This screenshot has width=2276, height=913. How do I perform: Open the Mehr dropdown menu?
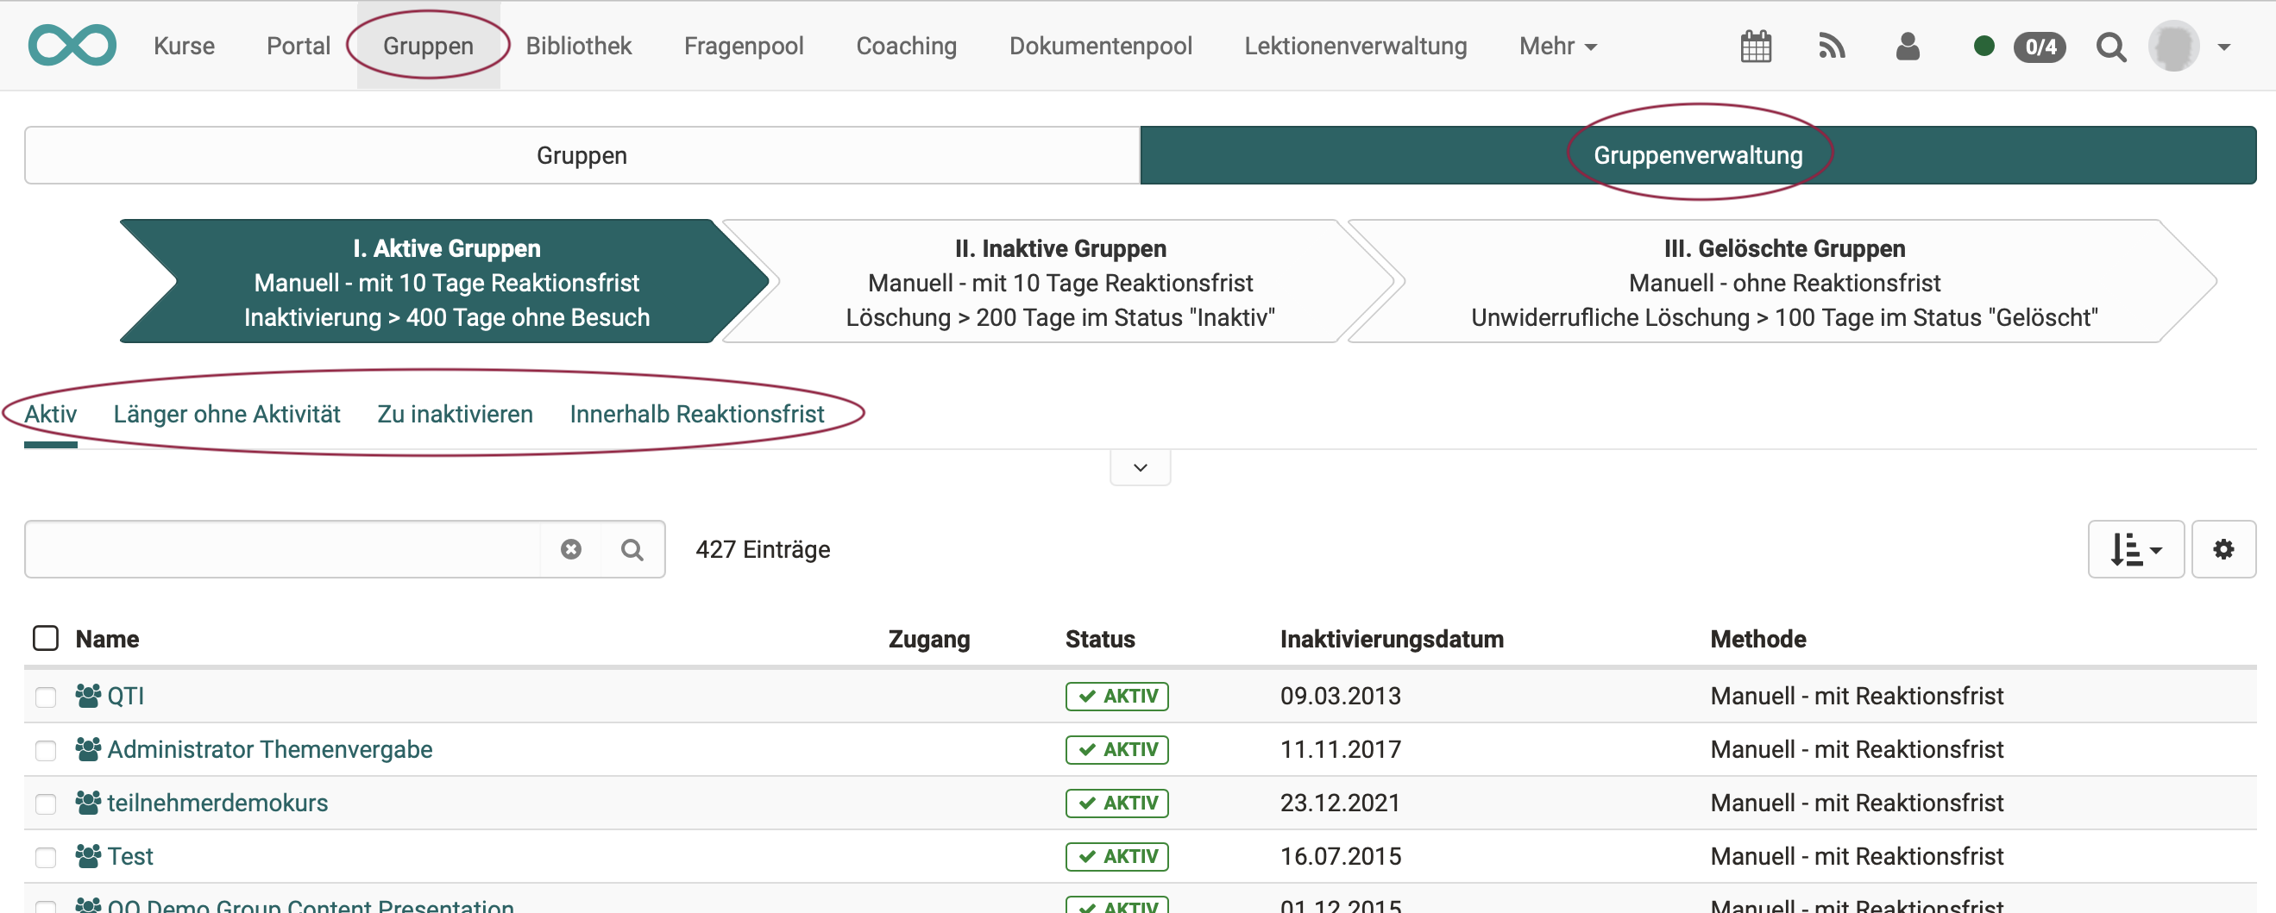(x=1557, y=46)
